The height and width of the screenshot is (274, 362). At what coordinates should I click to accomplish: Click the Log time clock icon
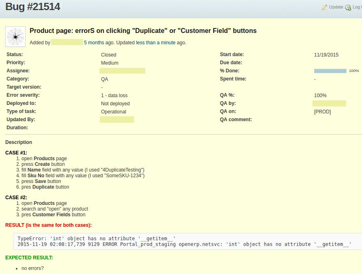click(348, 7)
